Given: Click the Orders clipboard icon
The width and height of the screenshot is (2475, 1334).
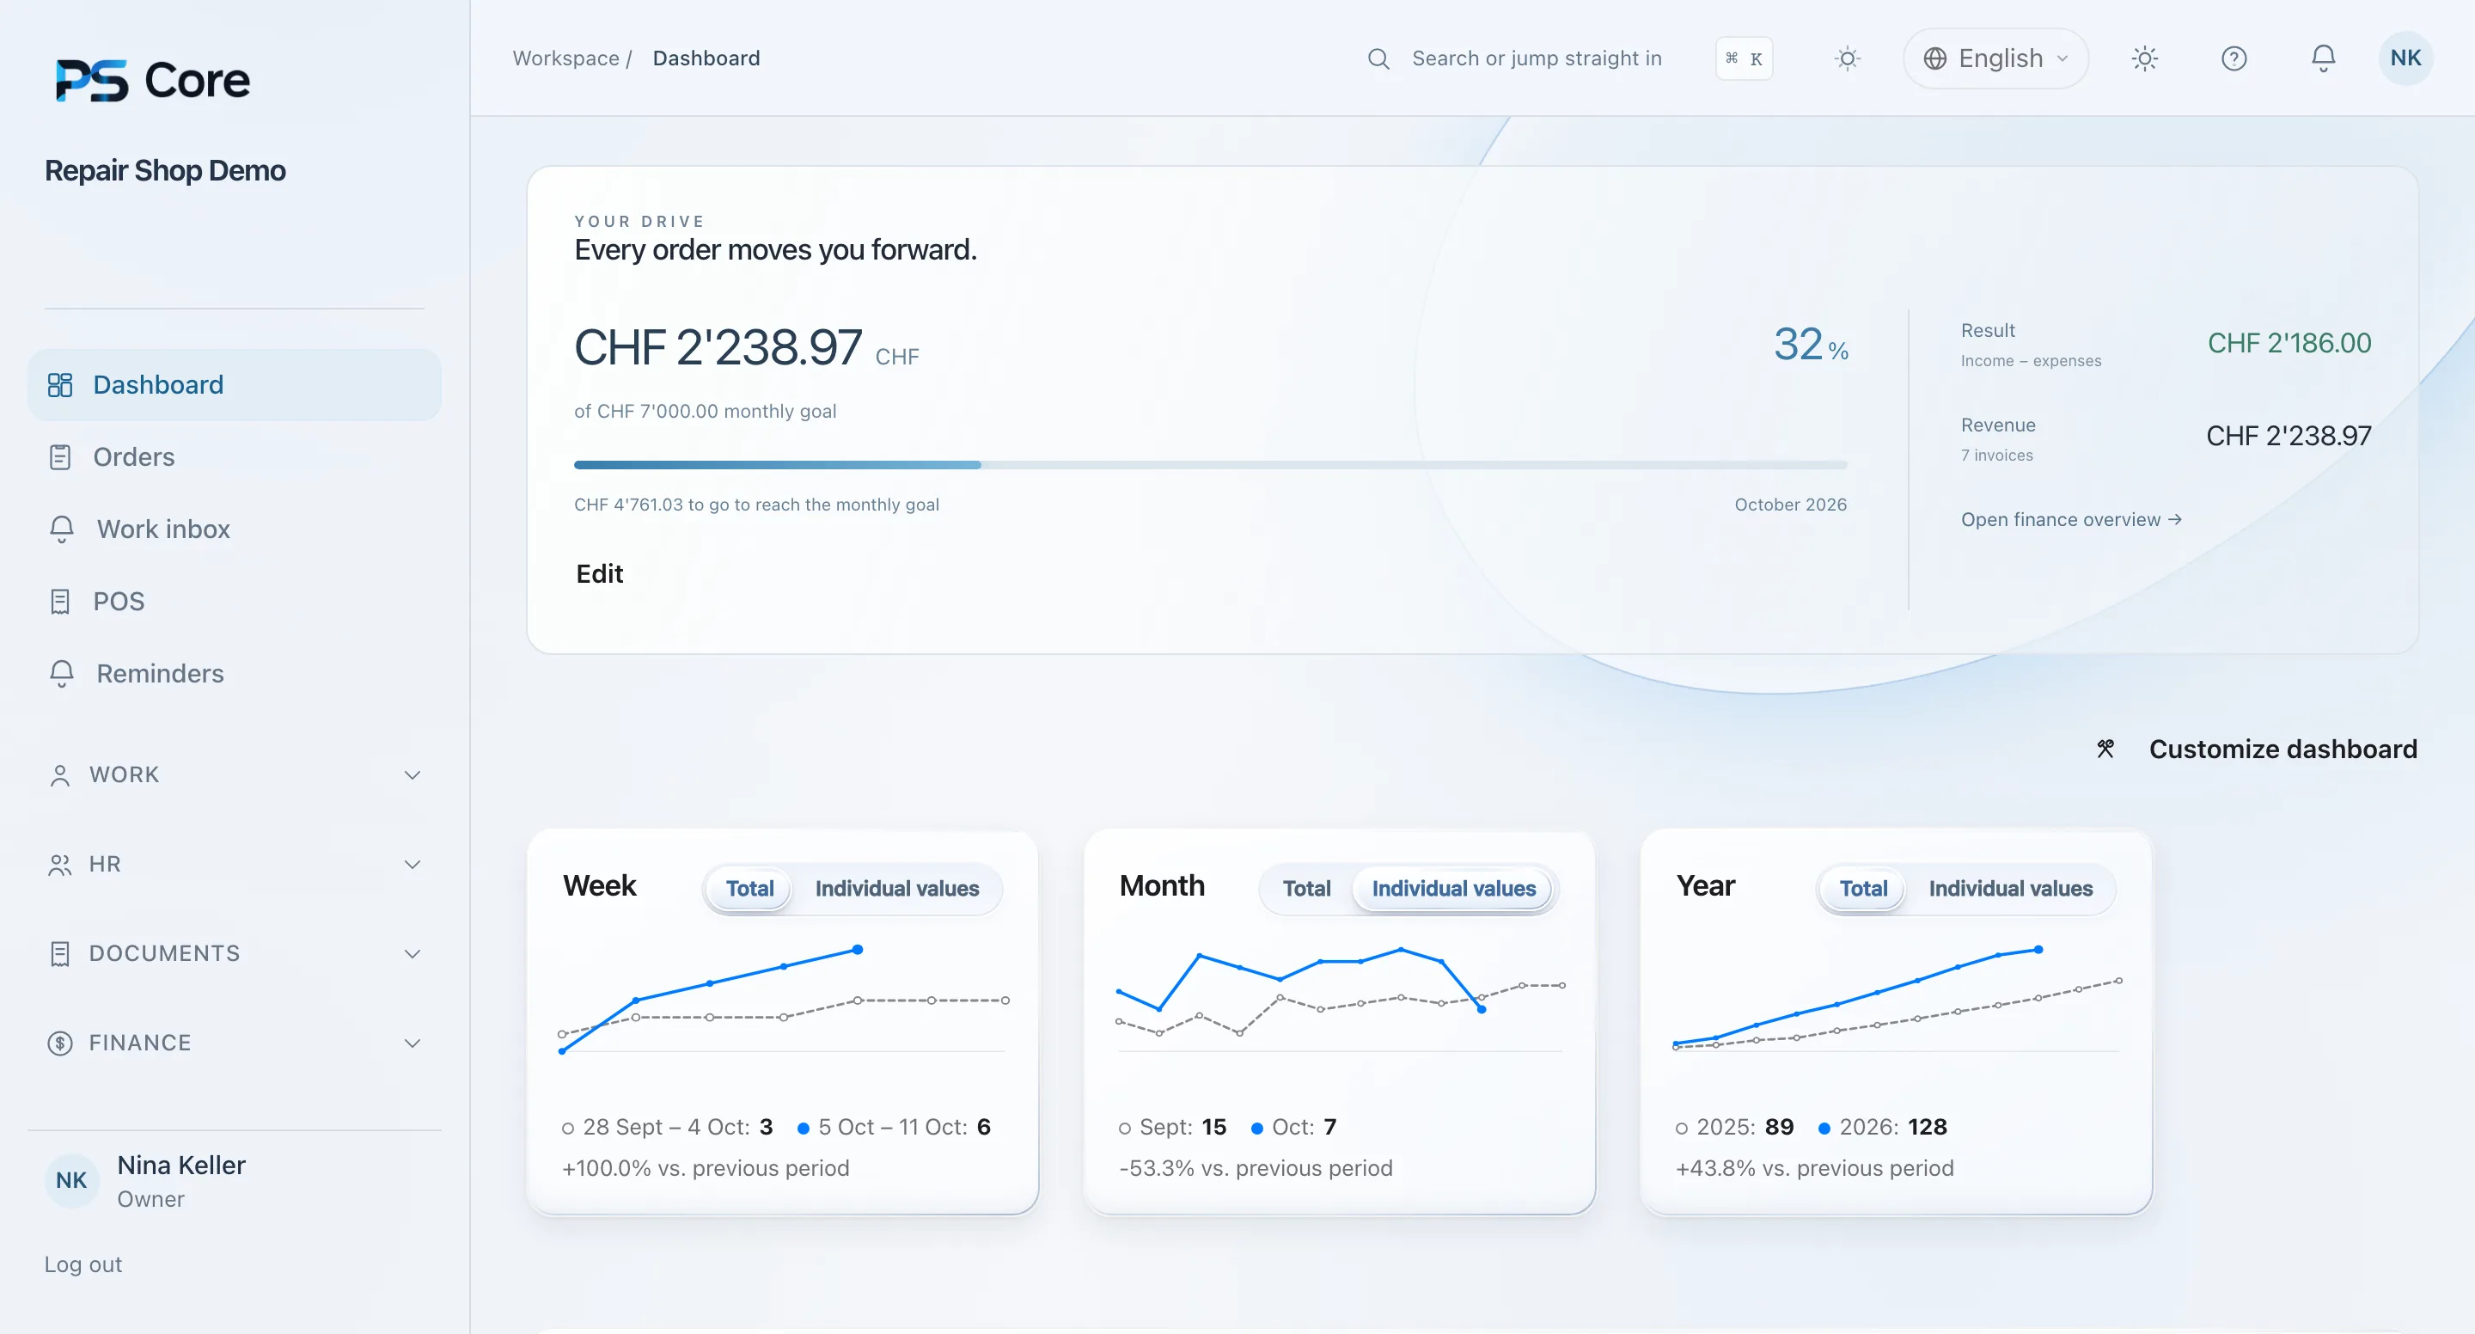Looking at the screenshot, I should tap(59, 456).
